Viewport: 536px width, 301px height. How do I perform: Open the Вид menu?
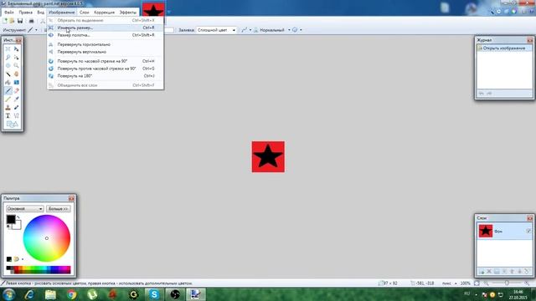tap(41, 13)
